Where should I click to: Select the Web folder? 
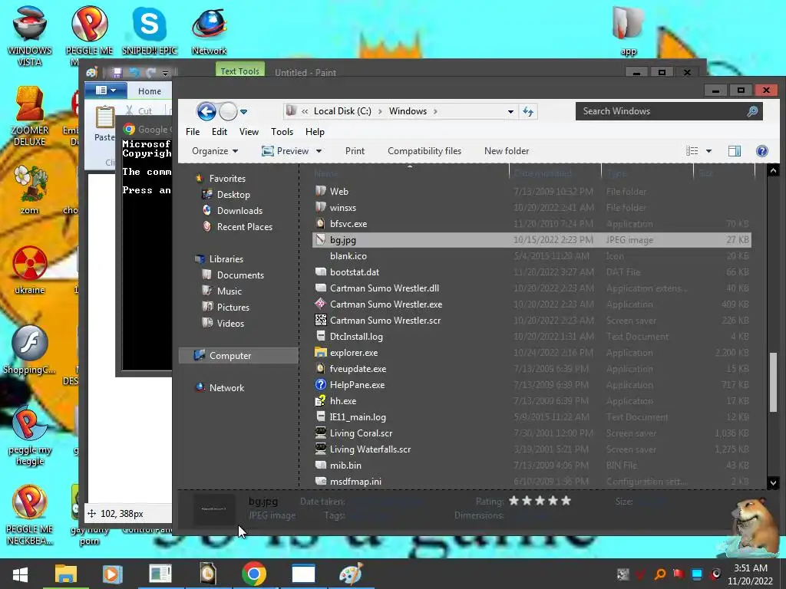[x=339, y=191]
